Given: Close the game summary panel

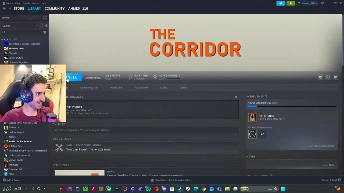Looking at the screenshot, I should pyautogui.click(x=236, y=97).
